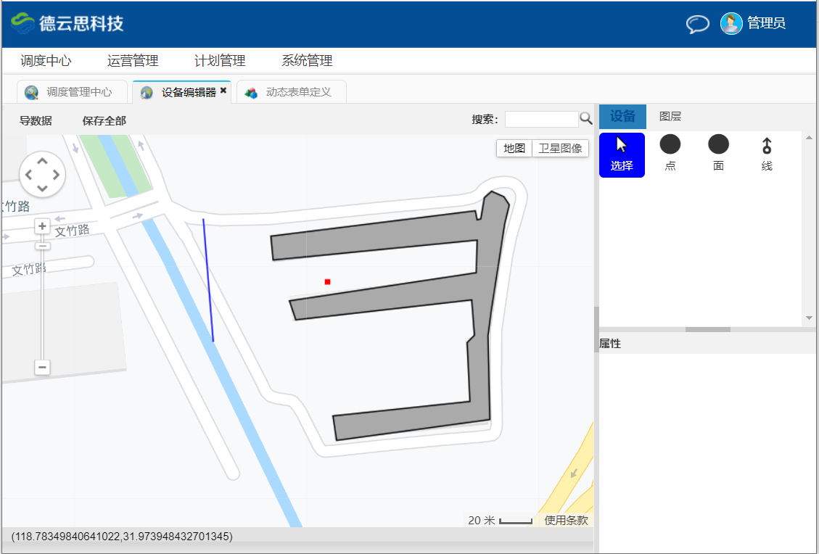
Task: Open the chat message bubble icon
Action: click(697, 24)
